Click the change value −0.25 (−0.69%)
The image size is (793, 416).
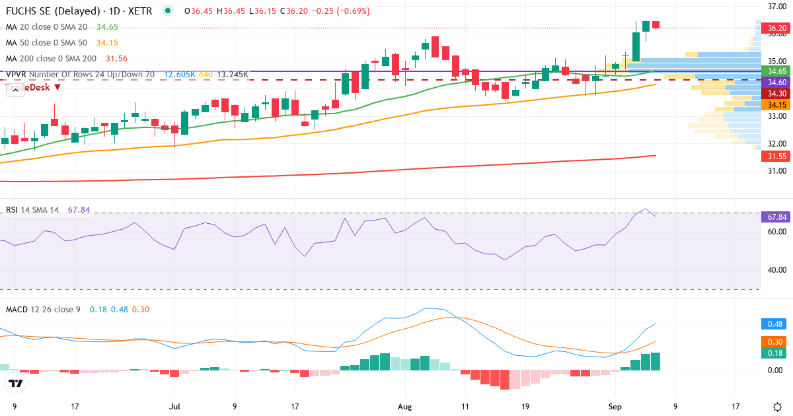pyautogui.click(x=341, y=11)
